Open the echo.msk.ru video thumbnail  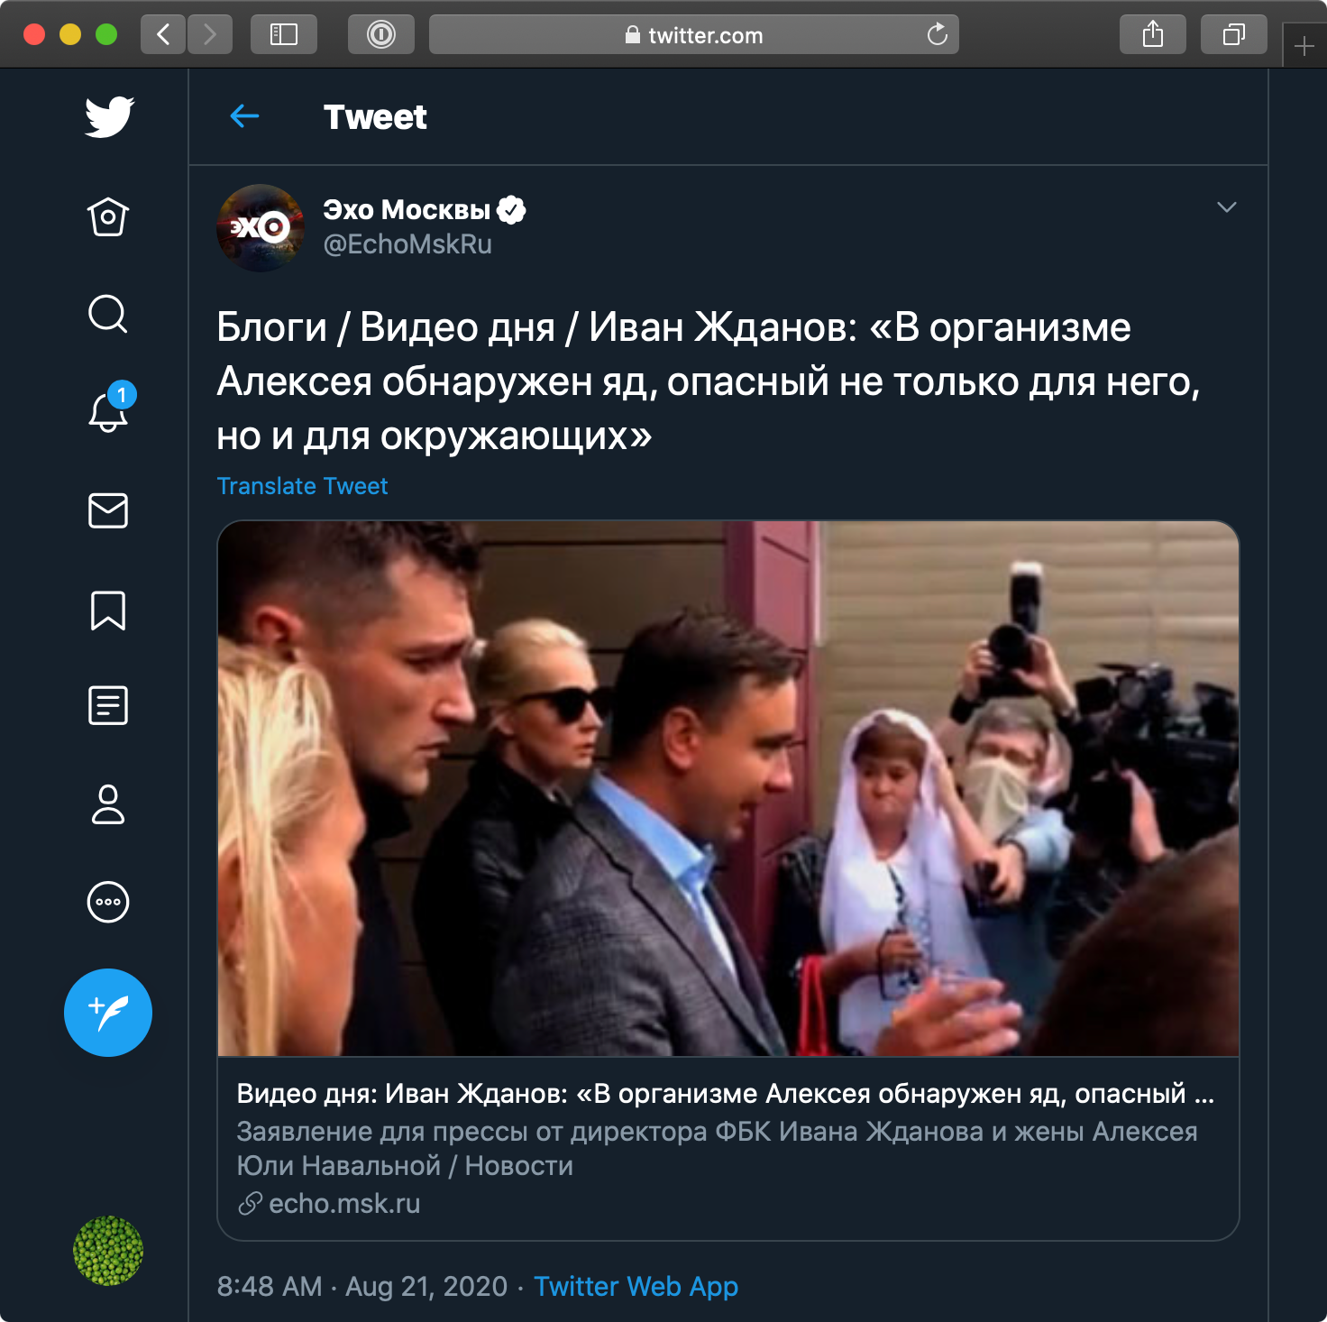728,788
